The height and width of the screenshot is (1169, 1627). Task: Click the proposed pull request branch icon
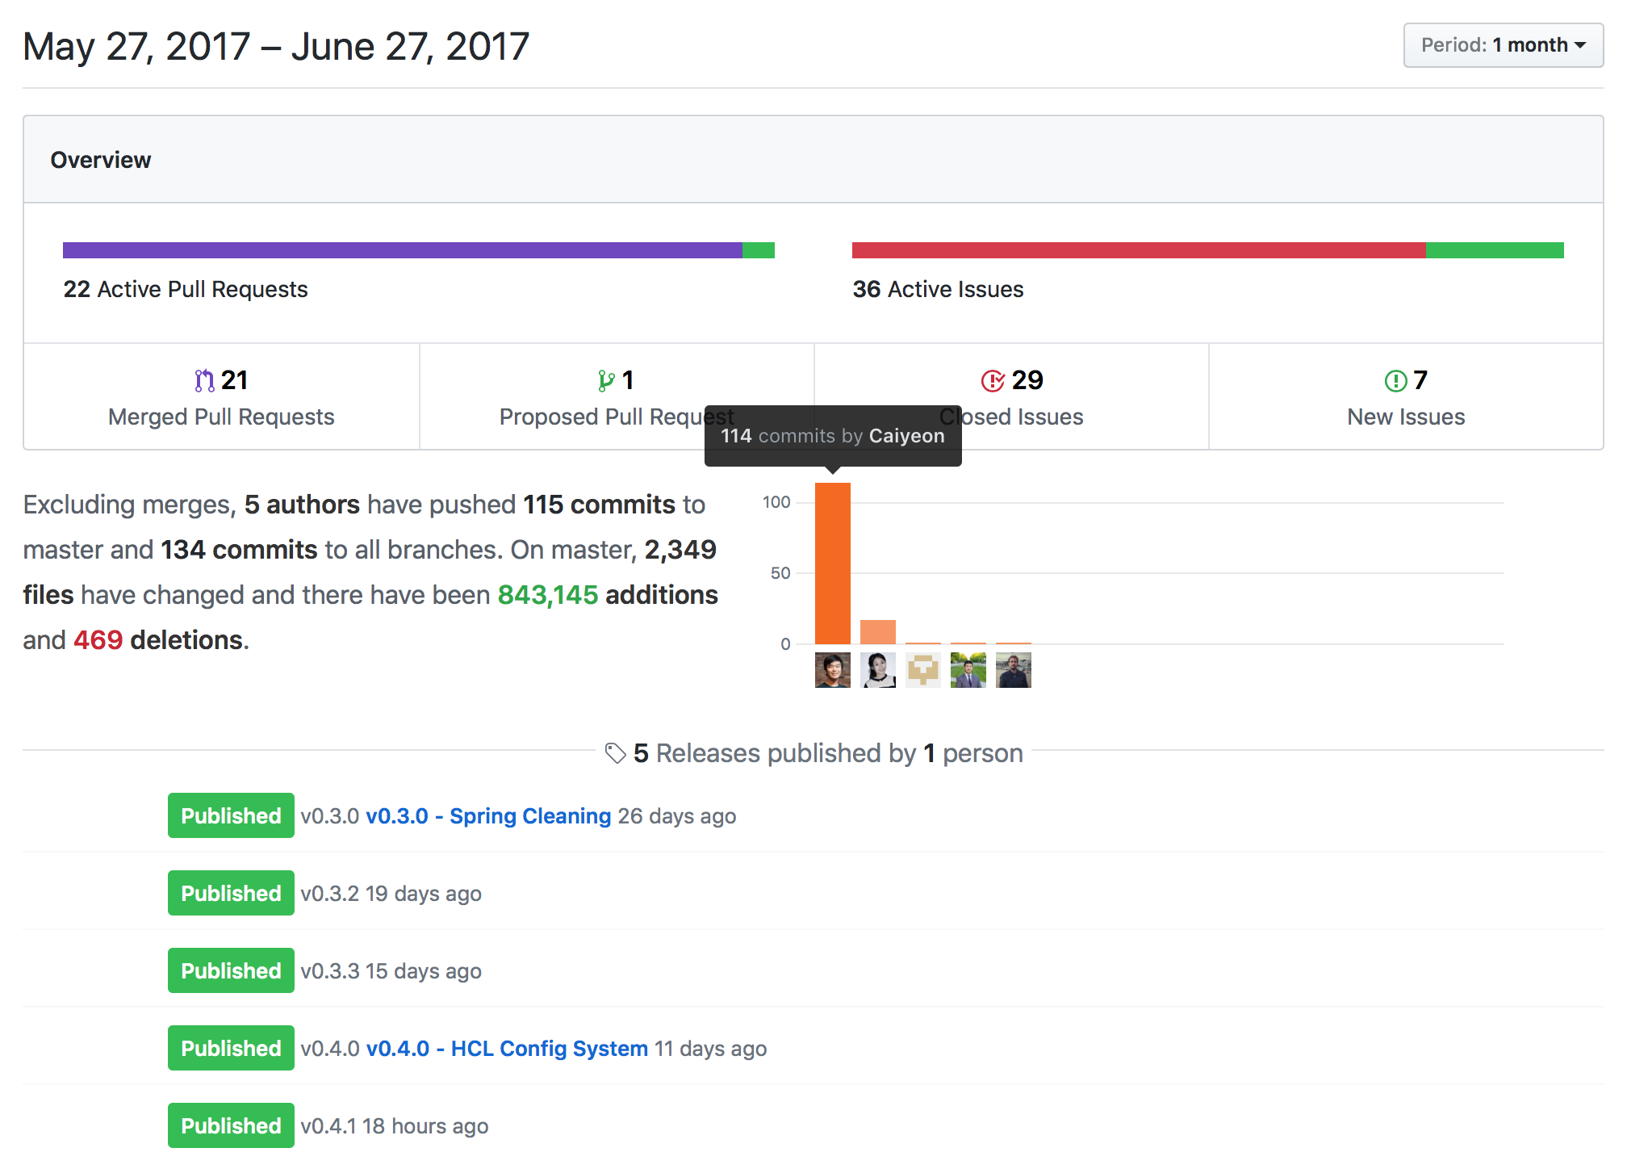click(x=606, y=380)
